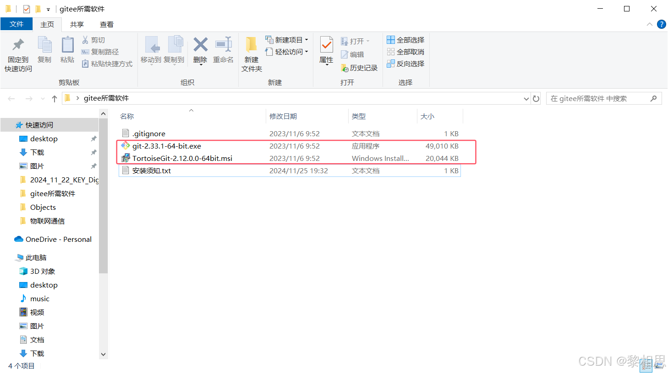Open 快速访问 in navigation pane
The height and width of the screenshot is (373, 668).
(x=49, y=125)
